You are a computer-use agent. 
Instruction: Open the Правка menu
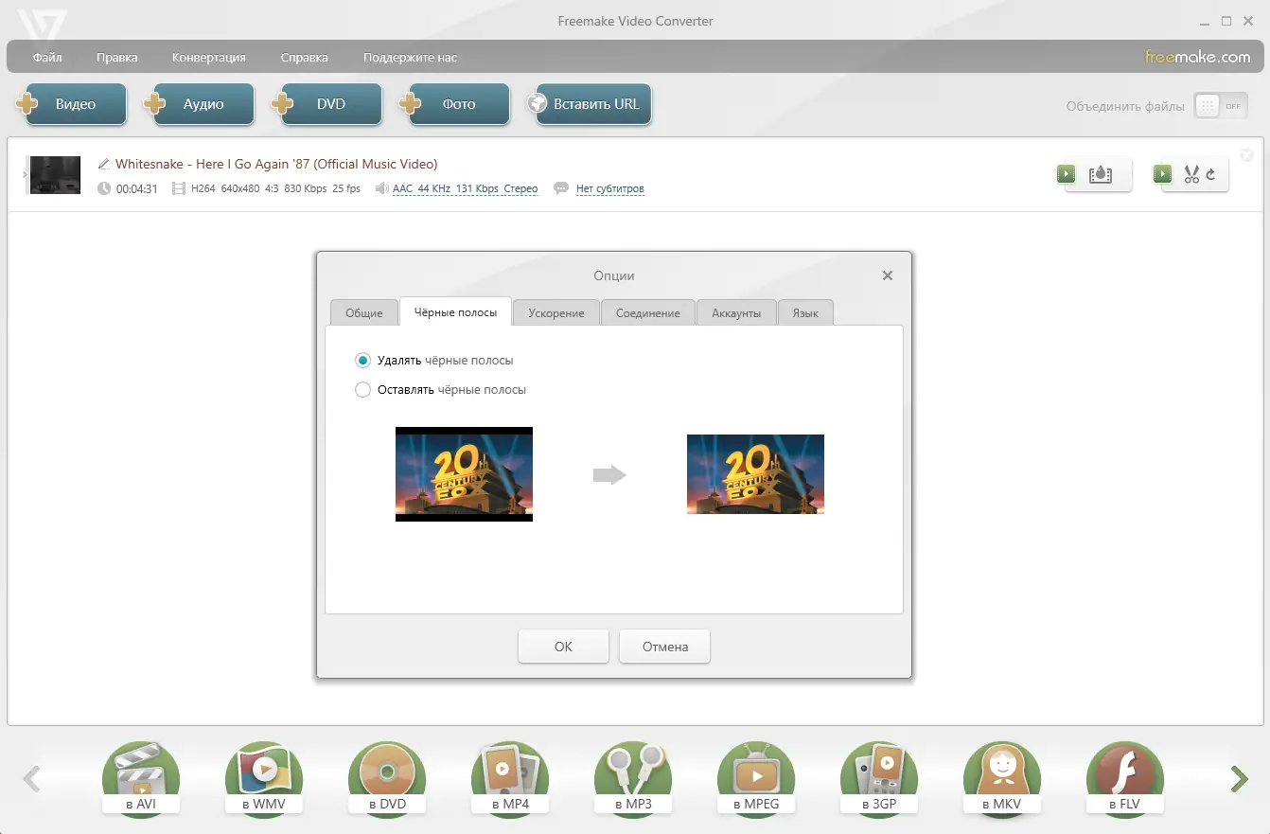[116, 58]
